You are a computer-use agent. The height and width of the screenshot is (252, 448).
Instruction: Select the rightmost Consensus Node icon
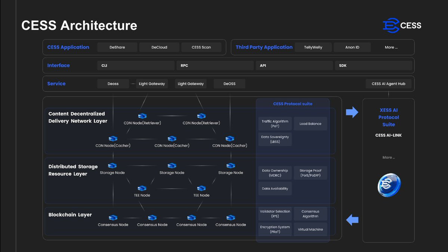coord(231,218)
